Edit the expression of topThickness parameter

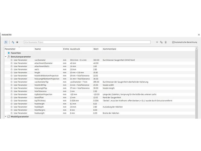coord(81,100)
